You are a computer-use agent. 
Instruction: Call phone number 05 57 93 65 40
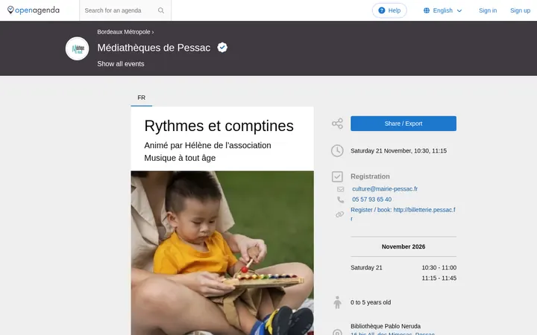coord(372,200)
